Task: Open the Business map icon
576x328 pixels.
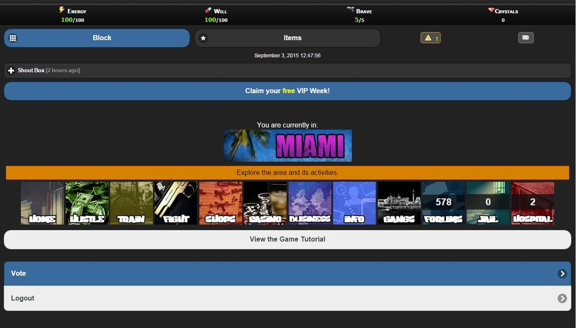Action: pos(310,203)
